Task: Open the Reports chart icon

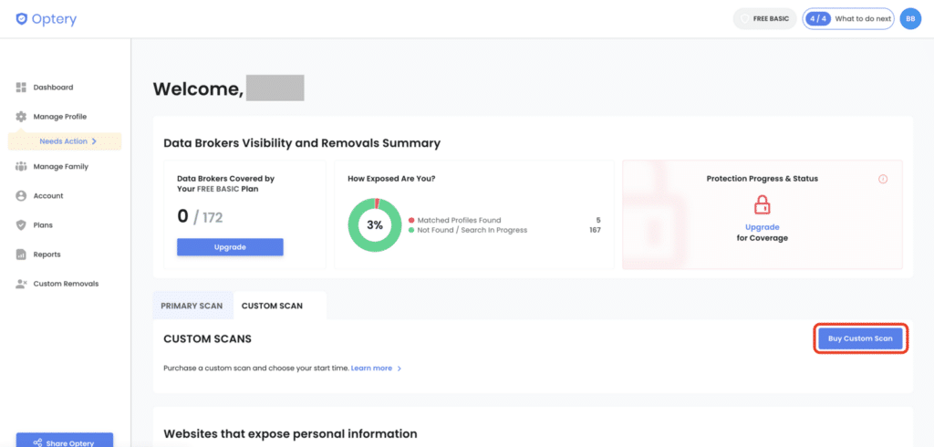Action: (22, 255)
